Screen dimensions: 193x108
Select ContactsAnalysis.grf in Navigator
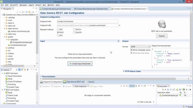(17, 45)
